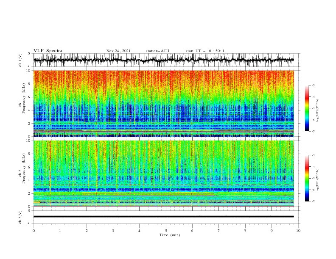Click the "ch.3(V)" axis label
The image size is (336, 259).
click(x=20, y=217)
